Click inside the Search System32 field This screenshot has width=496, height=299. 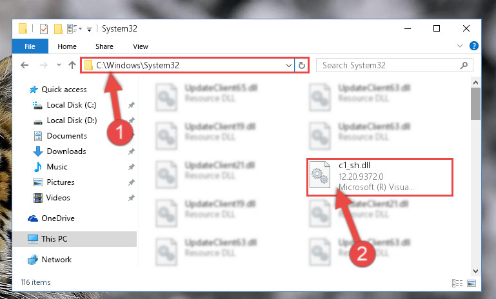point(389,66)
